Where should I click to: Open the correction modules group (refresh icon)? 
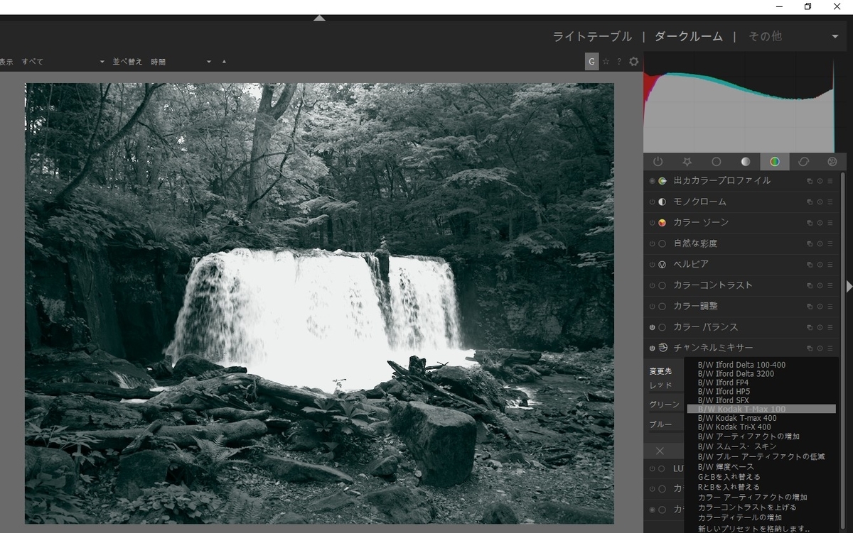point(803,162)
